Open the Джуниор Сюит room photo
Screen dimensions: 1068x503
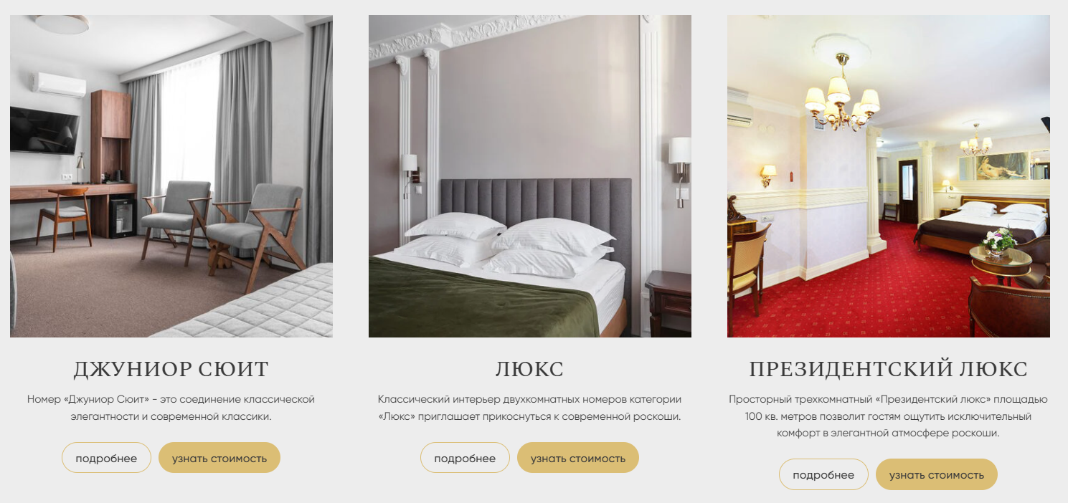[171, 176]
